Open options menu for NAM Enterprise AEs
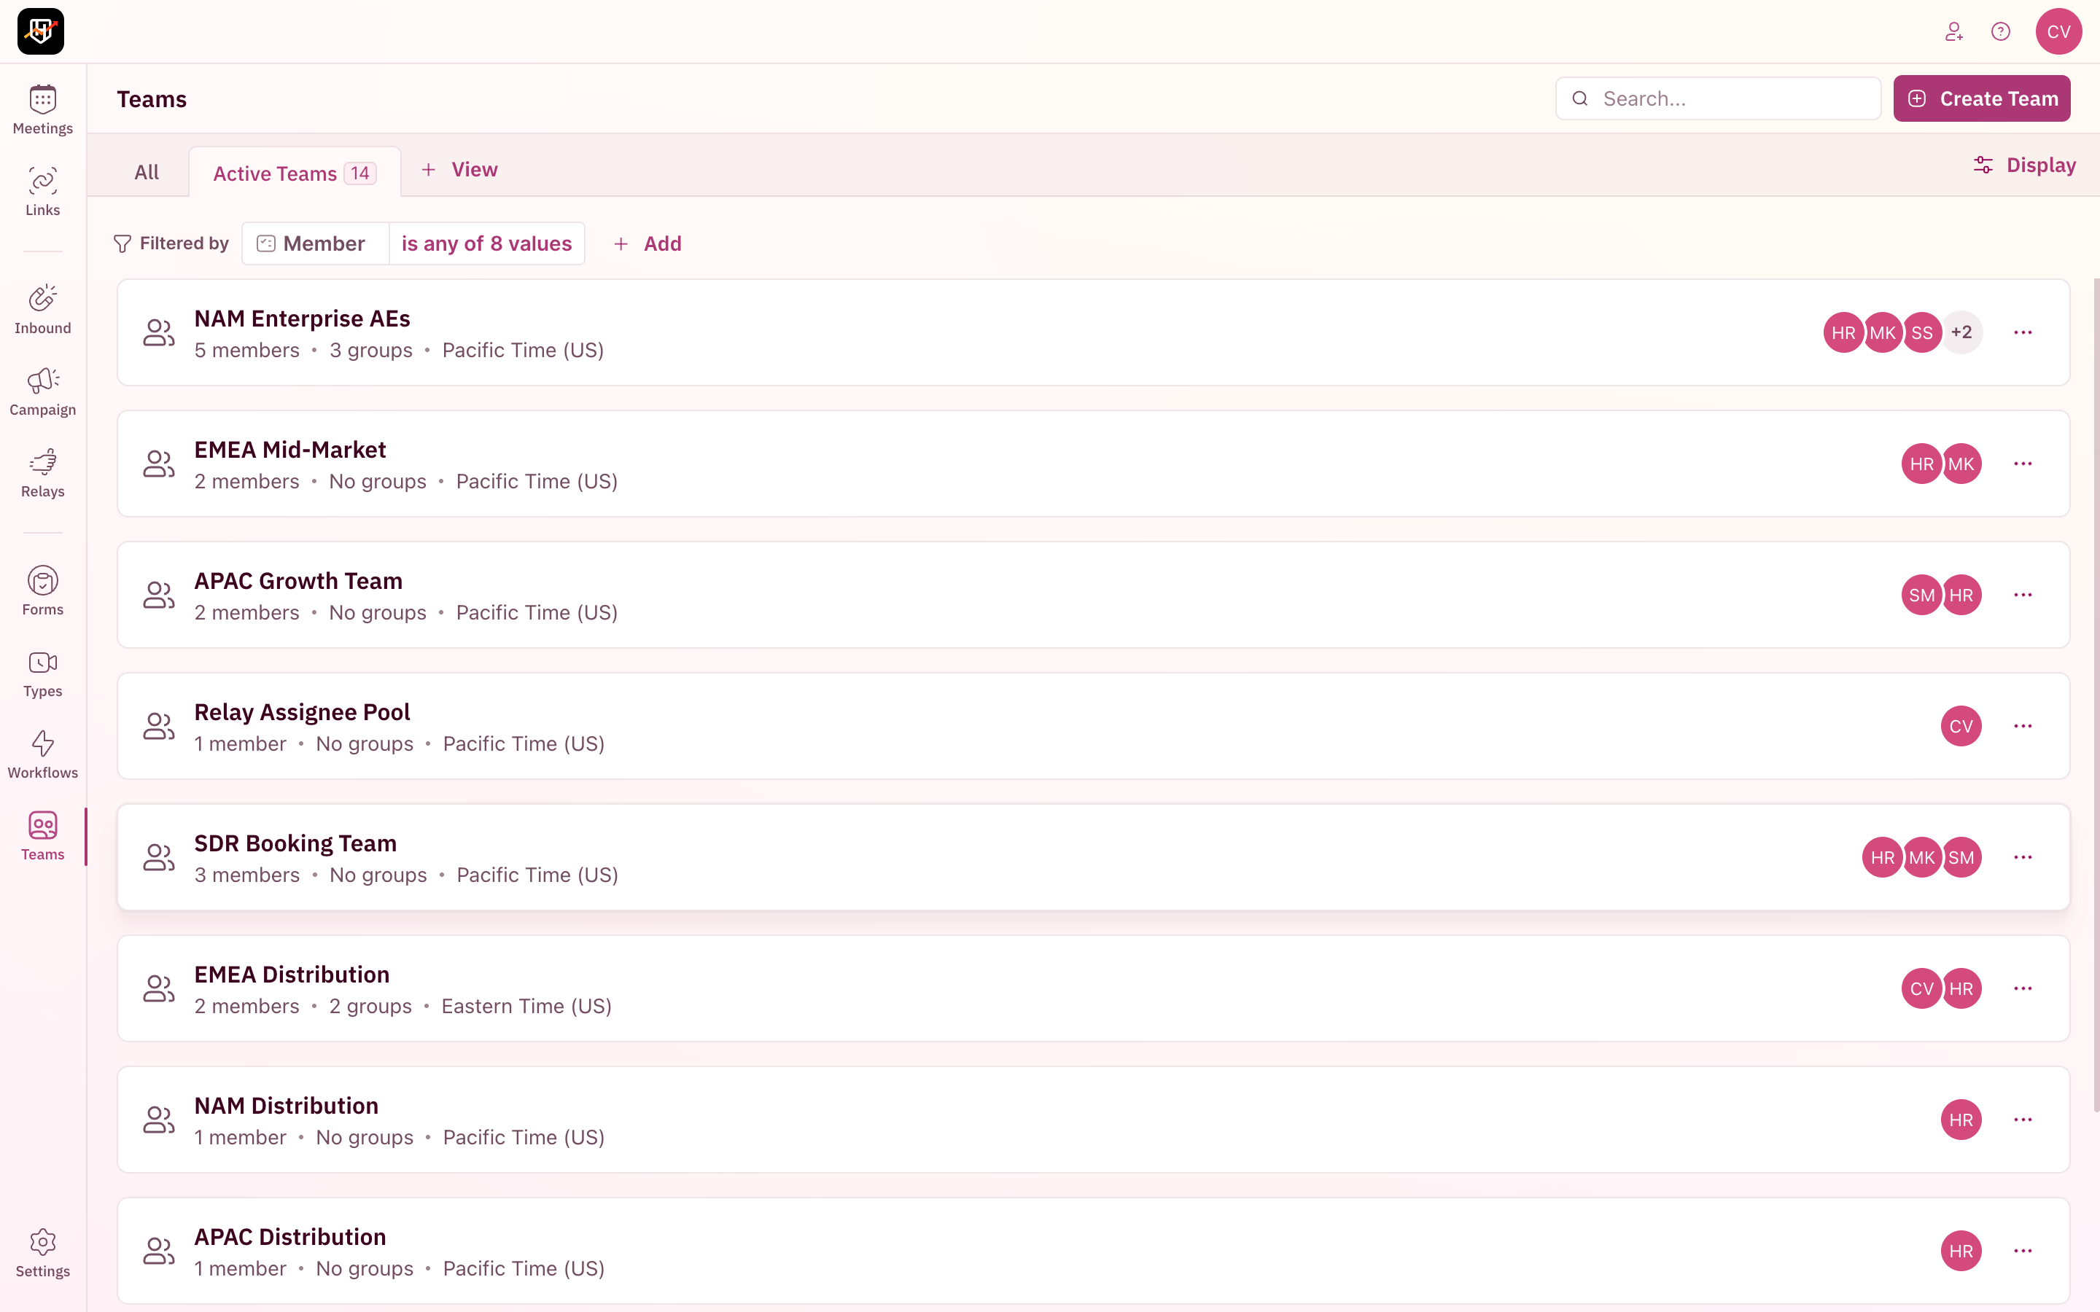Screen dimensions: 2100x1312 (x=2023, y=332)
